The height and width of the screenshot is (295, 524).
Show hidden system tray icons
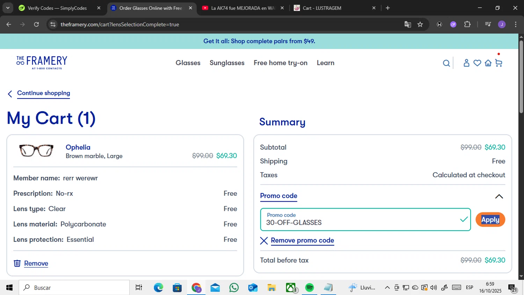(387, 288)
